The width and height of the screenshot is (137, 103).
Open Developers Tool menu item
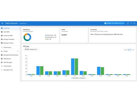coord(10,70)
